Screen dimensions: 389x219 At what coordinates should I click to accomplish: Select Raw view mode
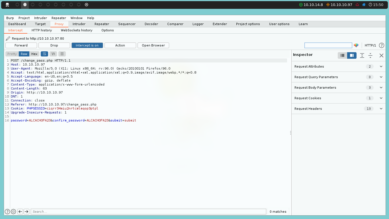[x=24, y=54]
